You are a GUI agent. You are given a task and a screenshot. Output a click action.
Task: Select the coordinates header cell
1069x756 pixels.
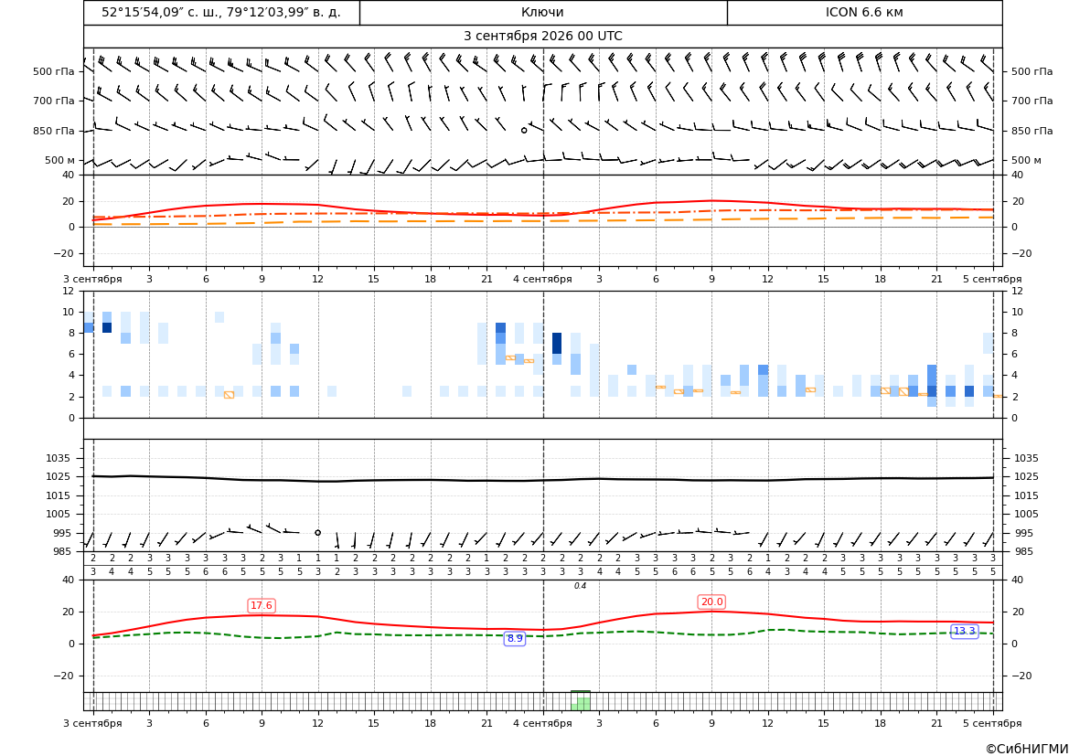221,13
